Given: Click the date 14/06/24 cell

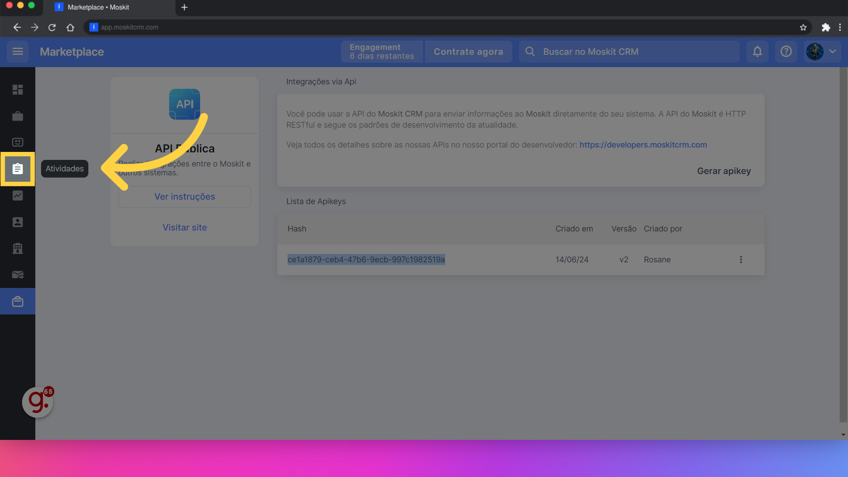Looking at the screenshot, I should [572, 260].
